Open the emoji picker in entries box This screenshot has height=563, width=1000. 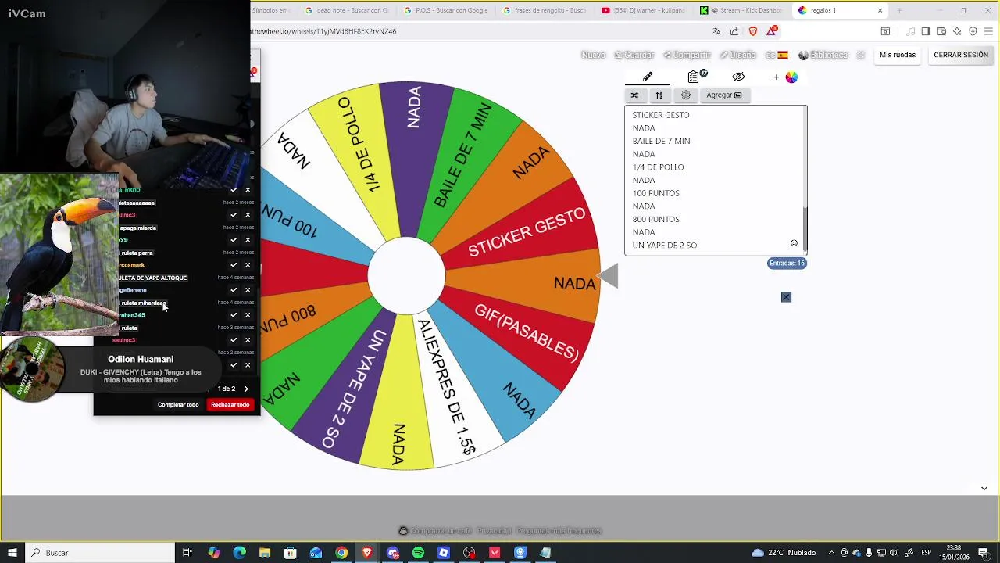(x=794, y=243)
